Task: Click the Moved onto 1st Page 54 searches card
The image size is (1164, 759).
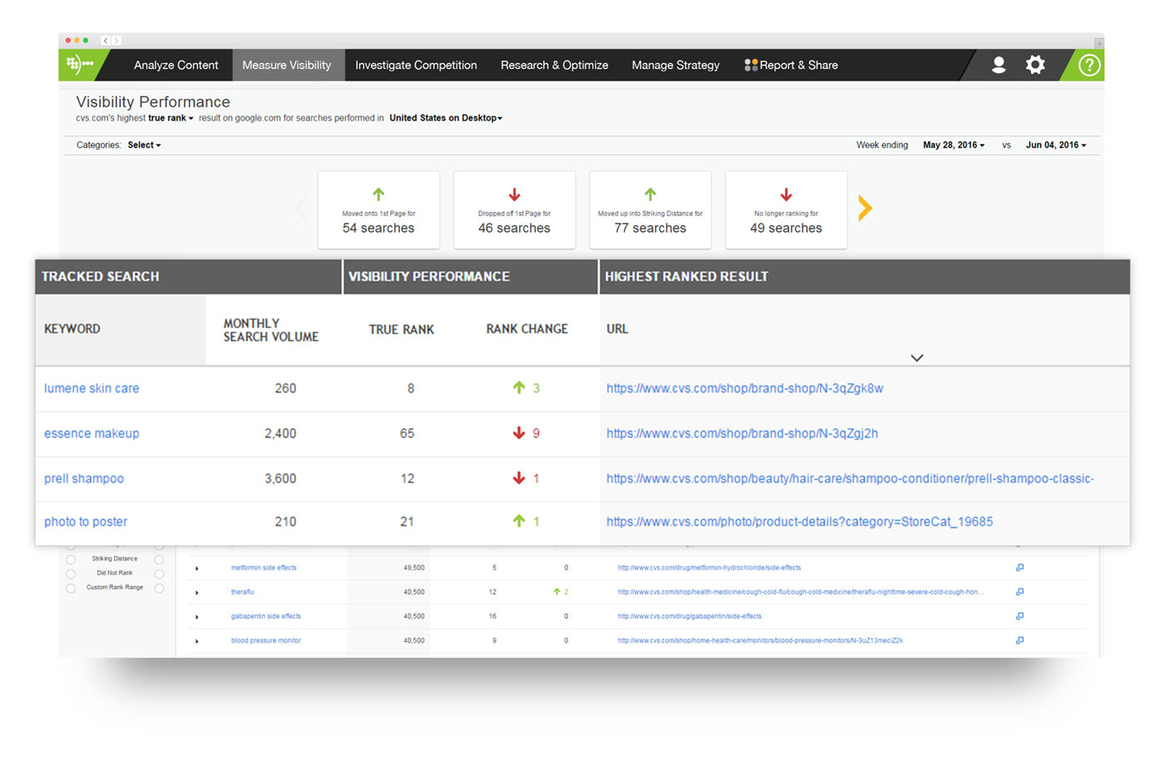Action: (x=378, y=209)
